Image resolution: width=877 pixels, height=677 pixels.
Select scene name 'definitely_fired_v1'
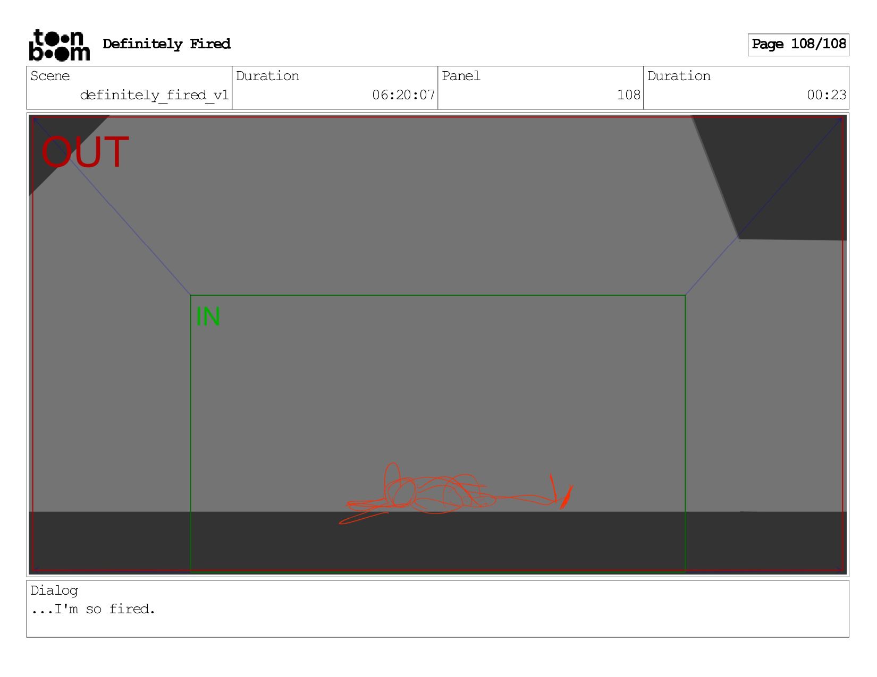point(154,95)
